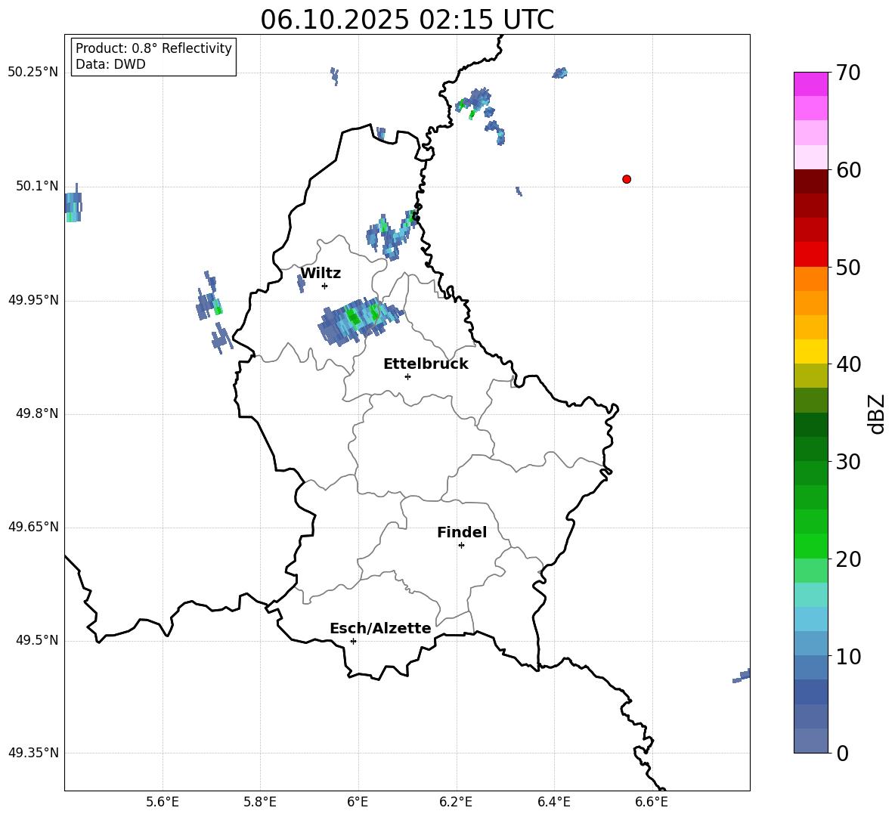895x817 pixels.
Task: Click the colorbar tick value 60
Action: pyautogui.click(x=848, y=170)
